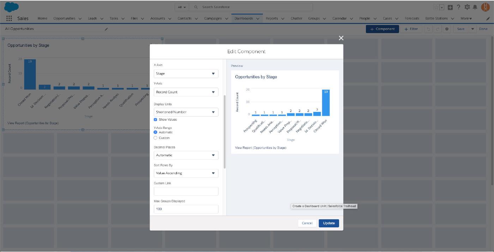This screenshot has height=252, width=494.
Task: Select Automatic Y-Axis Range radio button
Action: (x=156, y=132)
